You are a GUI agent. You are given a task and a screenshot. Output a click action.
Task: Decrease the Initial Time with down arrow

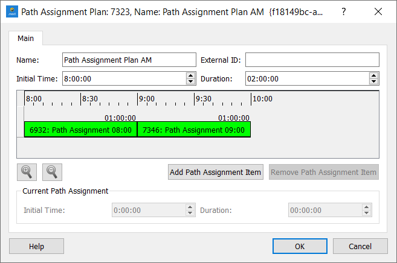pos(191,81)
